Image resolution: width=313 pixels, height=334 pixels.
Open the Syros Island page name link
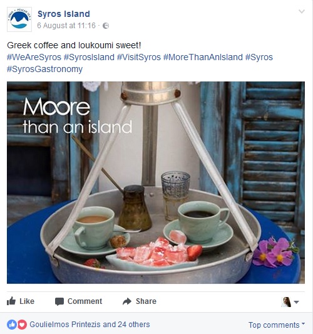coord(64,14)
